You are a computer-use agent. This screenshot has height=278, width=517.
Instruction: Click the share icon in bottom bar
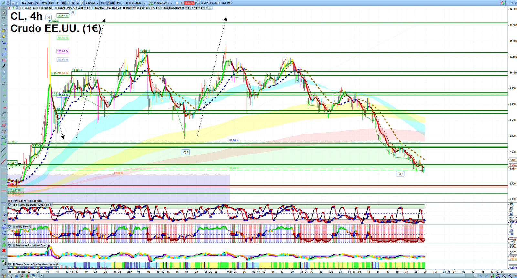click(10, 276)
